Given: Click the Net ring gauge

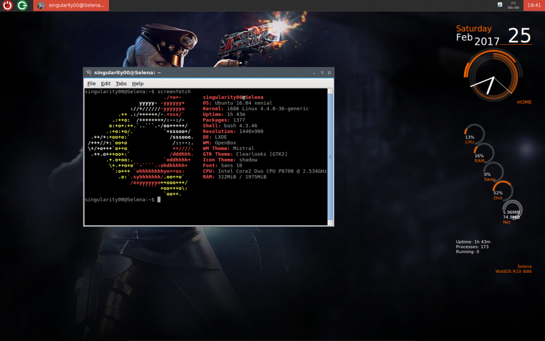Looking at the screenshot, I should (512, 211).
